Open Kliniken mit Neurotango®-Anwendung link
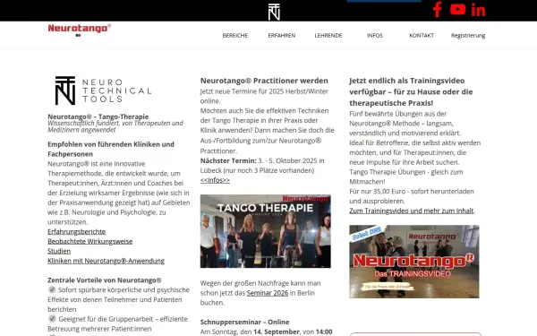Image resolution: width=537 pixels, height=336 pixels. [106, 261]
